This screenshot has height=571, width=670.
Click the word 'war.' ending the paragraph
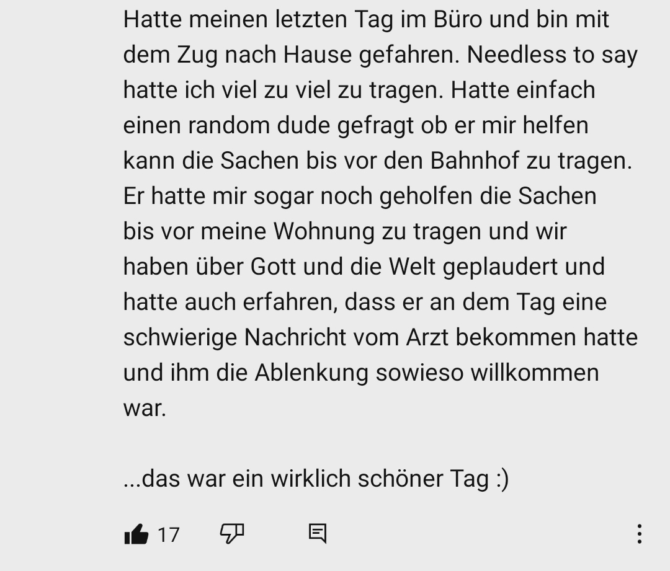tap(145, 409)
